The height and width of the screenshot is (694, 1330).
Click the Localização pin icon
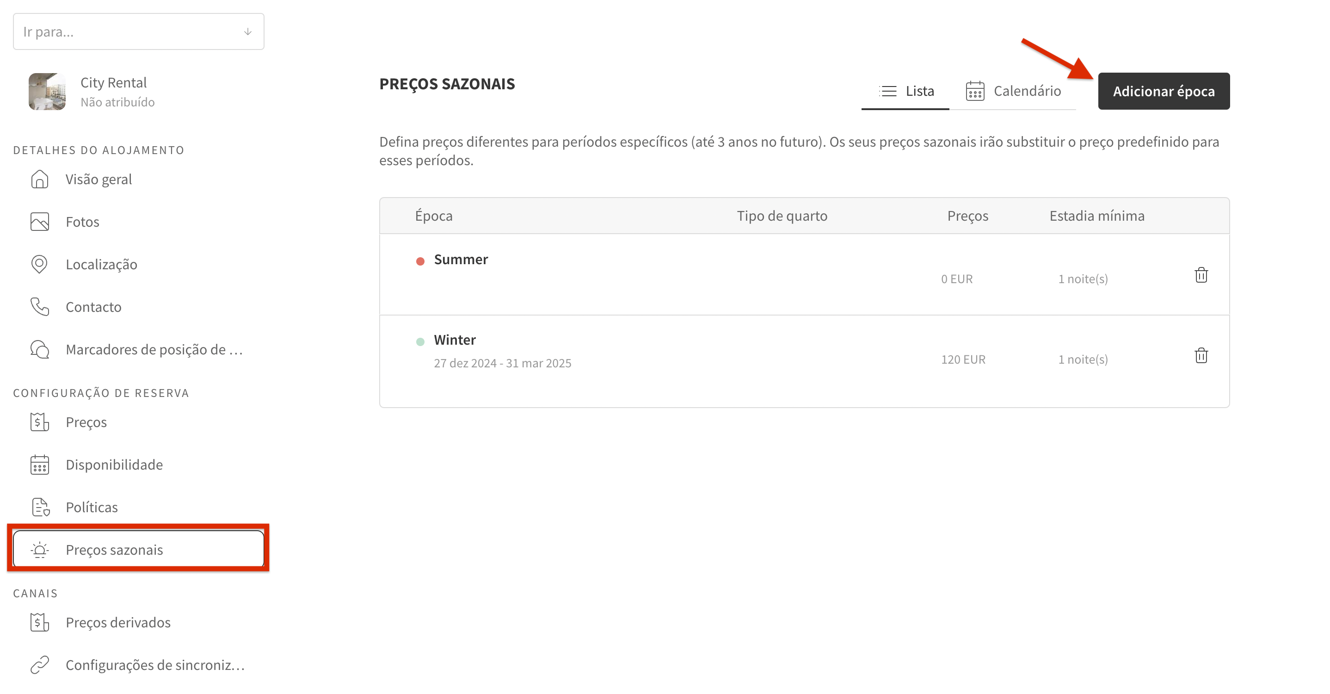tap(40, 264)
